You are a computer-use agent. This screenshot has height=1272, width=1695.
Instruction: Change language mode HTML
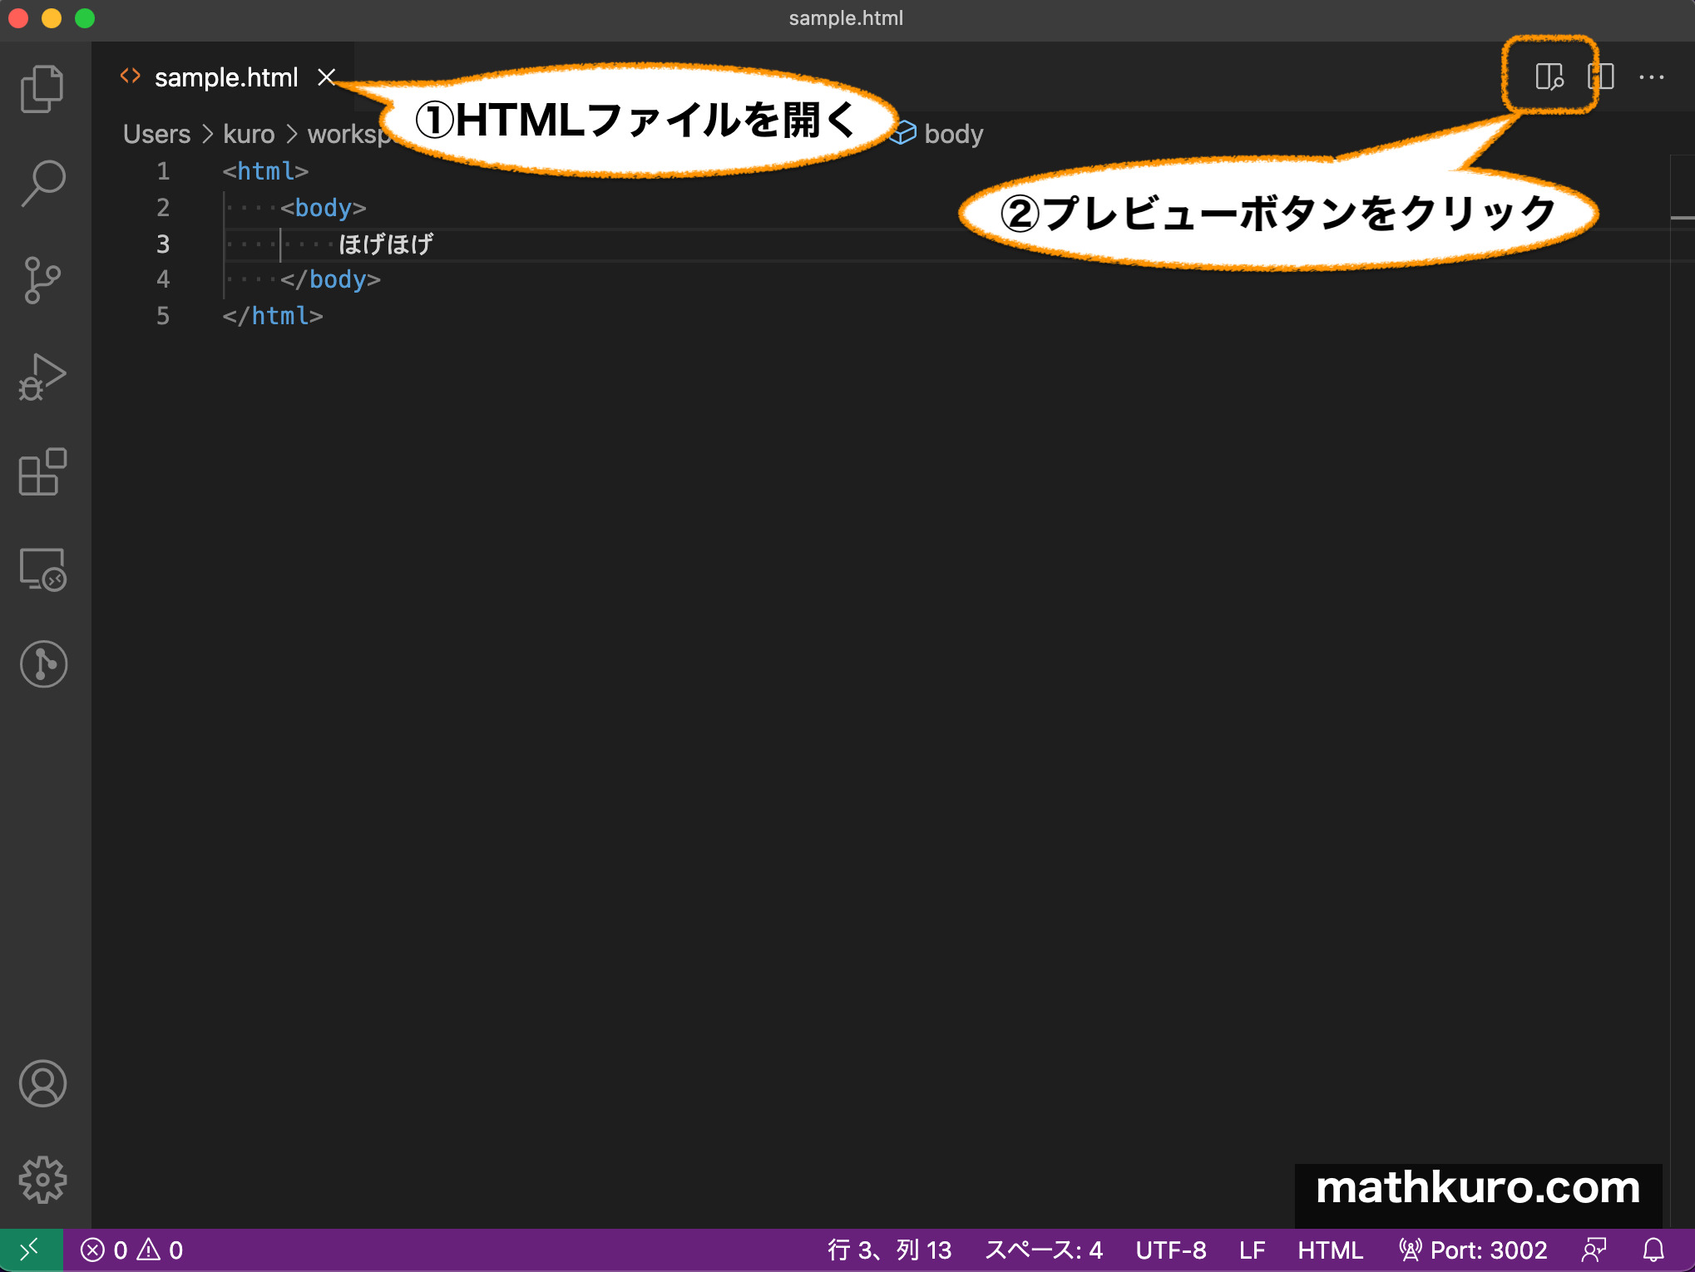1330,1250
